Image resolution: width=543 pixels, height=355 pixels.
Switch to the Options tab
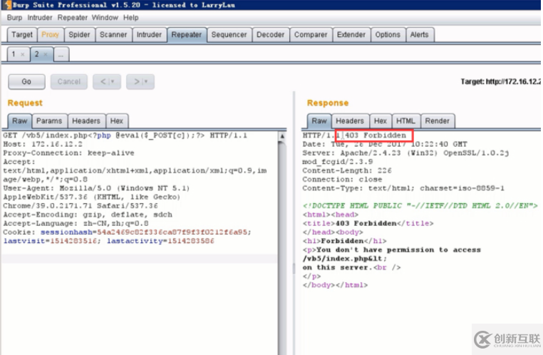point(388,35)
